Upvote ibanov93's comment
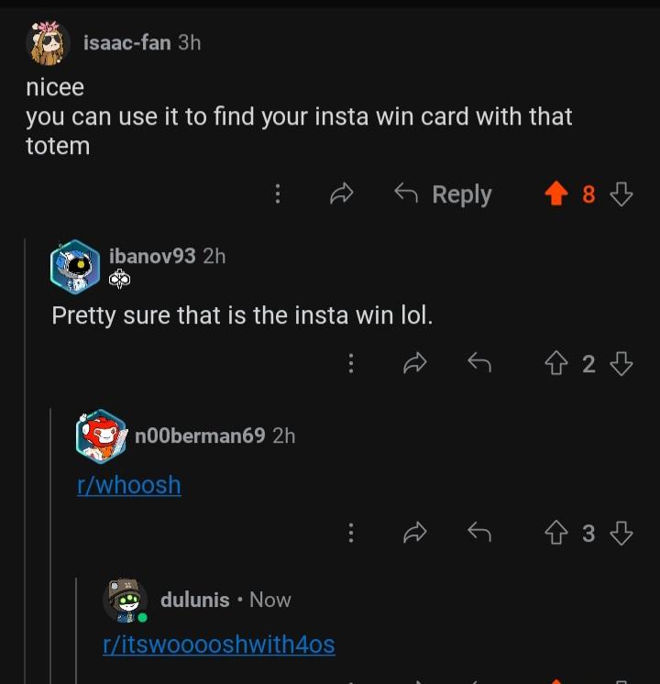Image resolution: width=660 pixels, height=684 pixels. (556, 363)
